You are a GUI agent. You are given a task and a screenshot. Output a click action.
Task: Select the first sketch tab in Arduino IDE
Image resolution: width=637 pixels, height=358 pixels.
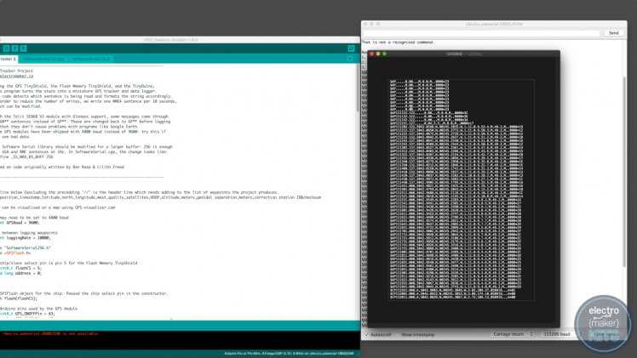(9, 59)
